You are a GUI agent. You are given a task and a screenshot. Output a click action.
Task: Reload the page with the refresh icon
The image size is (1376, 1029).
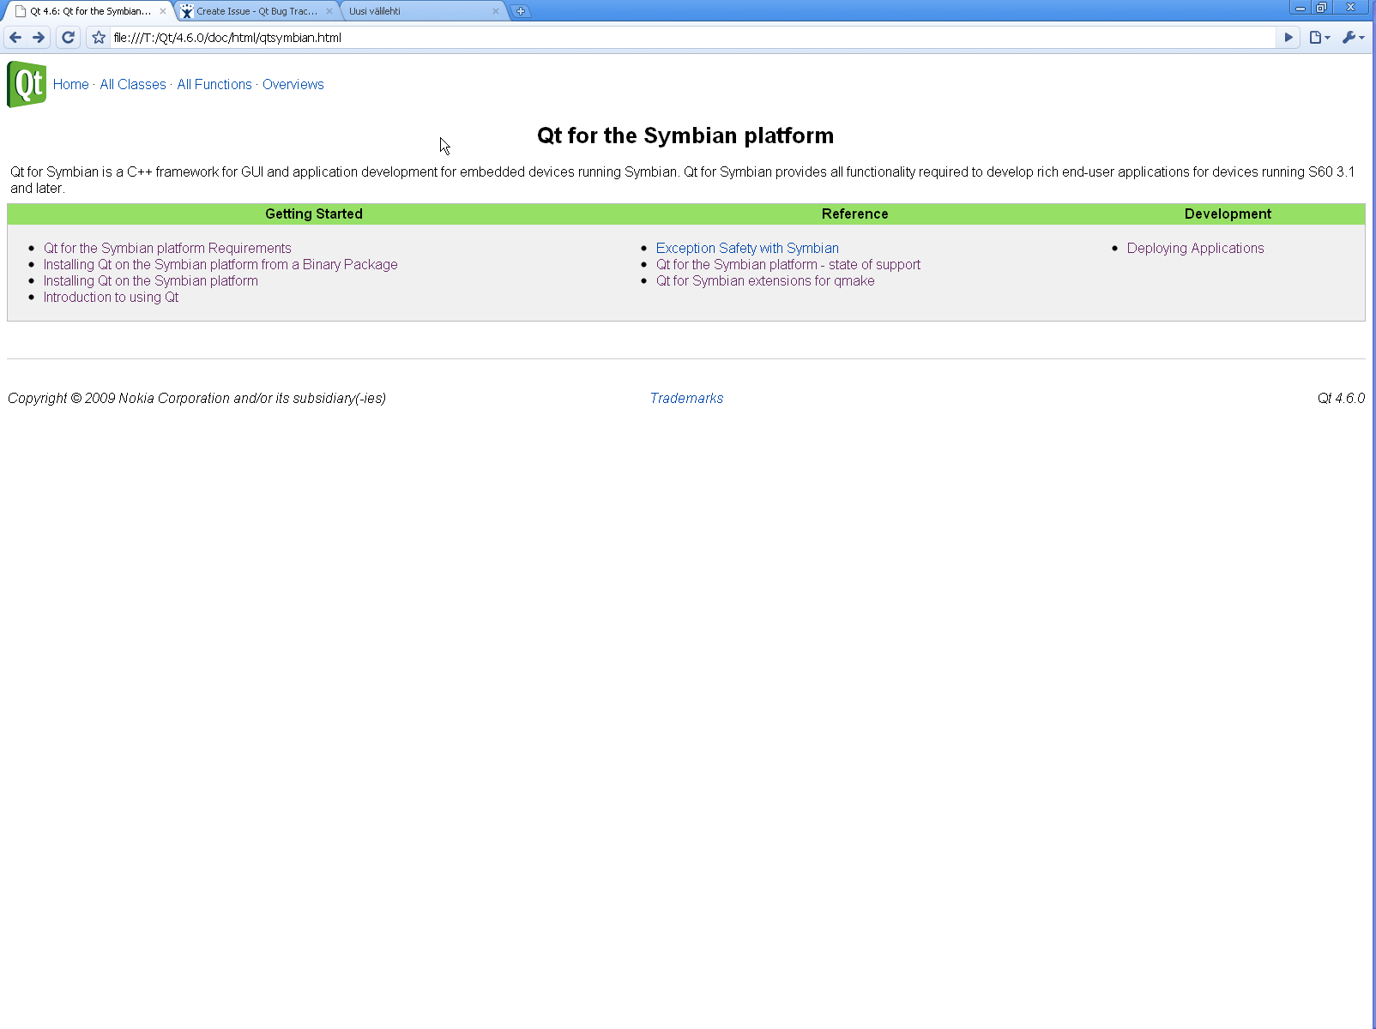(x=69, y=38)
